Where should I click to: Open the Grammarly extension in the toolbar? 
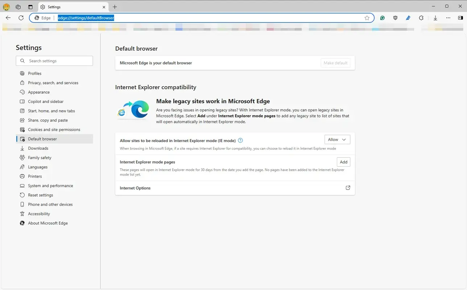(383, 17)
